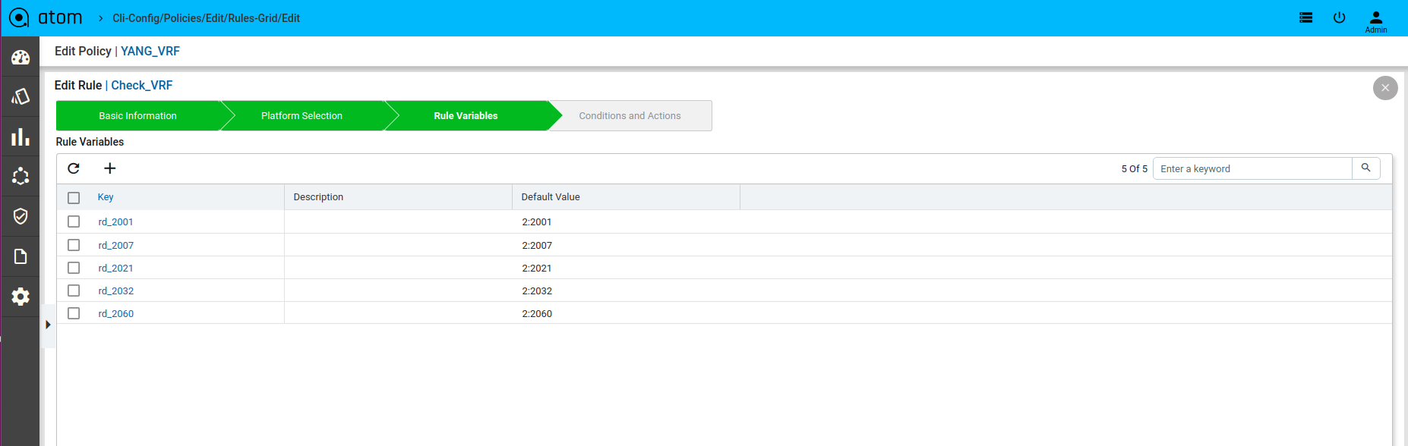Viewport: 1408px width, 446px height.
Task: Select default value cell 2:2032
Action: (x=537, y=291)
